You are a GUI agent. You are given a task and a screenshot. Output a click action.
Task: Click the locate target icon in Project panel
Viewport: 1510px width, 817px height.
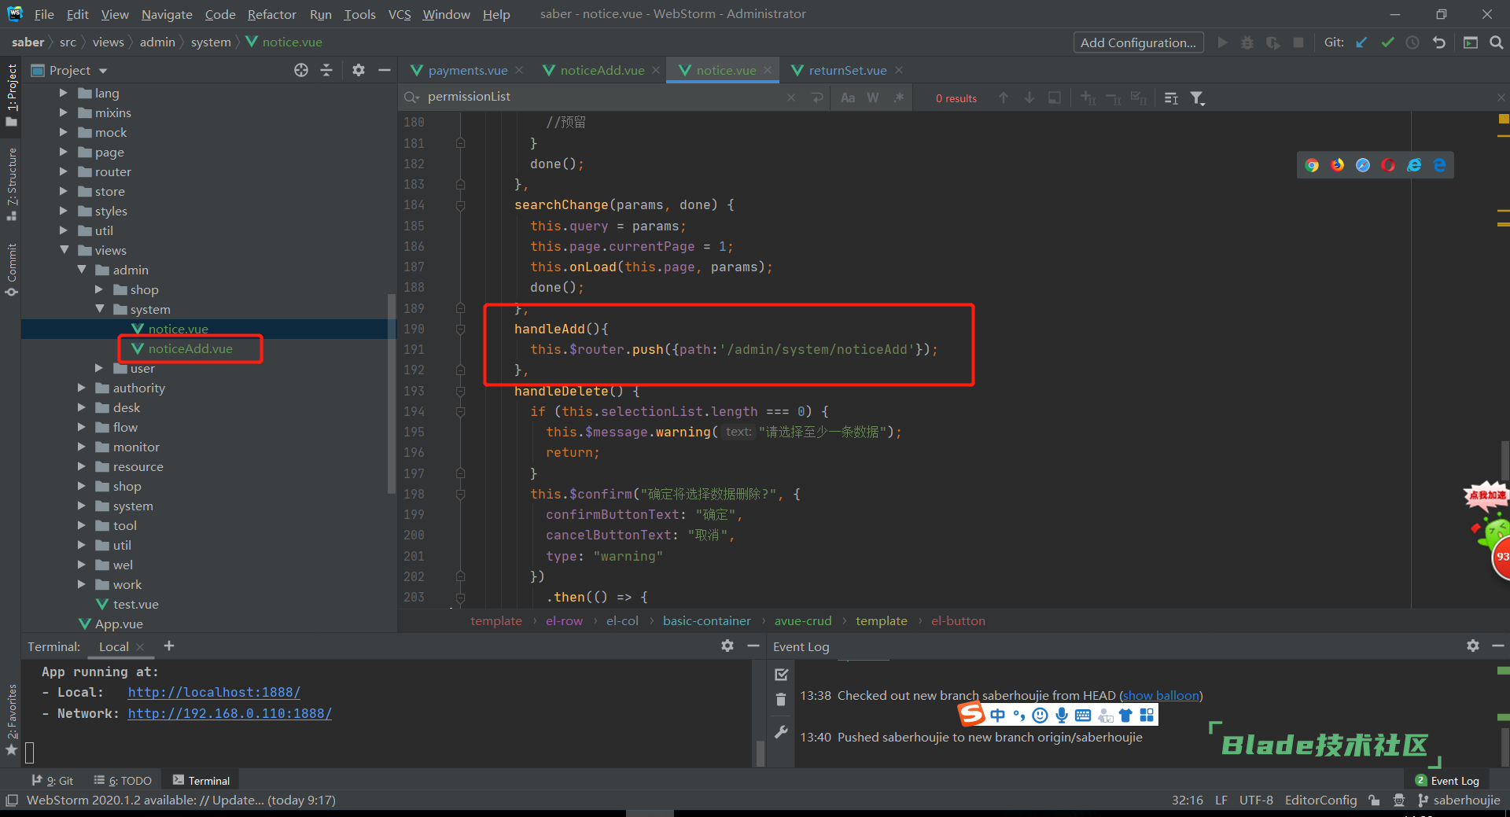pyautogui.click(x=301, y=70)
